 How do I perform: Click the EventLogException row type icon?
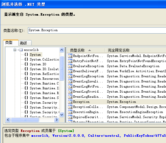click(70, 76)
